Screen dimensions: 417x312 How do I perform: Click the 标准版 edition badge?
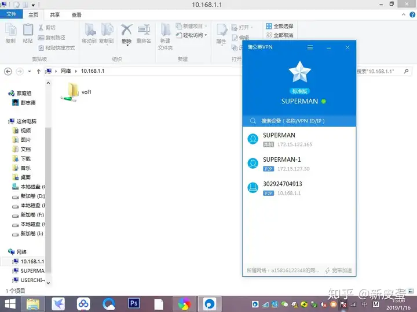300,91
